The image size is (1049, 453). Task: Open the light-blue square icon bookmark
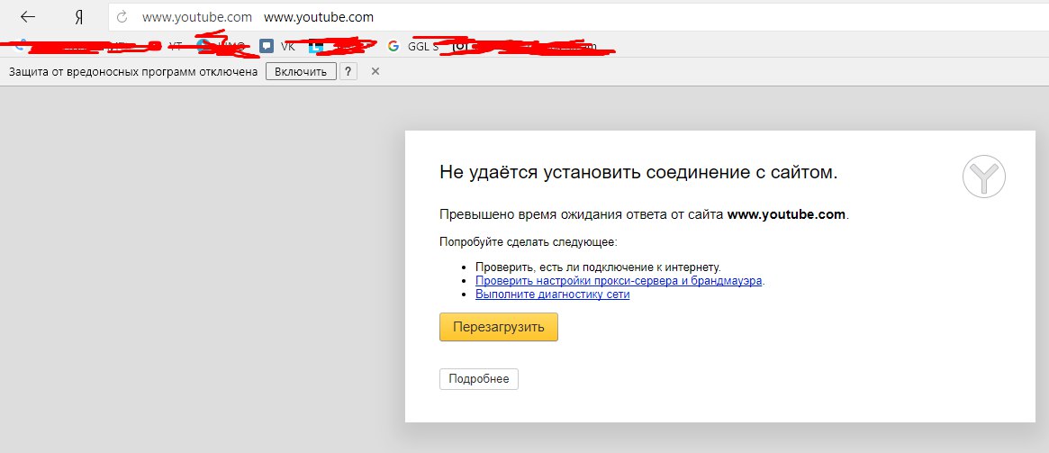point(315,46)
